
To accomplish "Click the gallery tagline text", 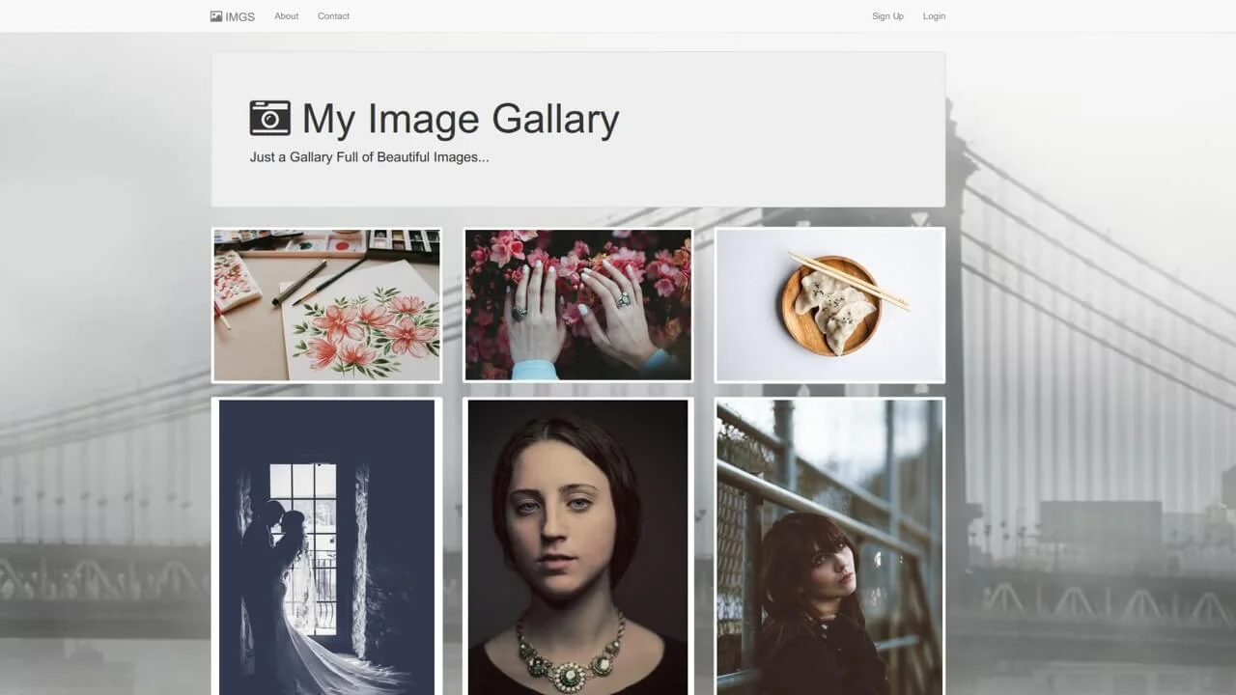I will coord(370,156).
